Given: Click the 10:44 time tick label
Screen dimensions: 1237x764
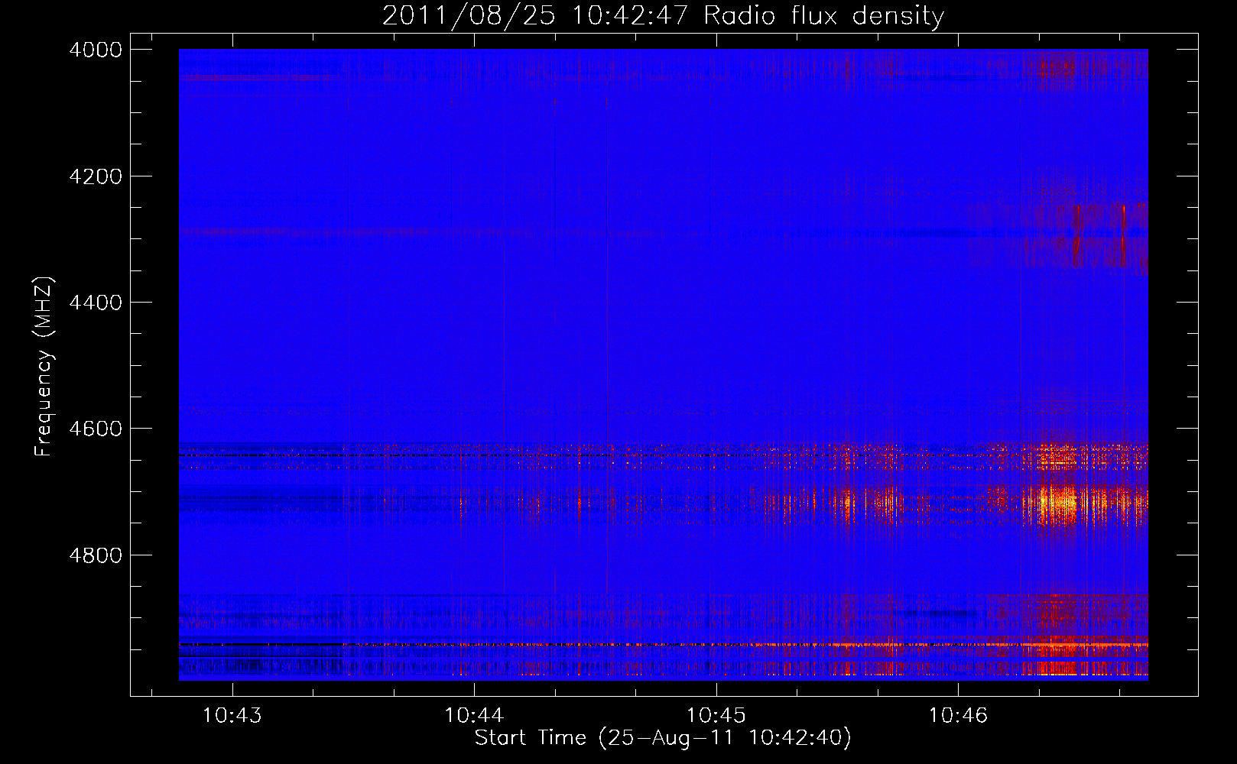Looking at the screenshot, I should [x=474, y=716].
